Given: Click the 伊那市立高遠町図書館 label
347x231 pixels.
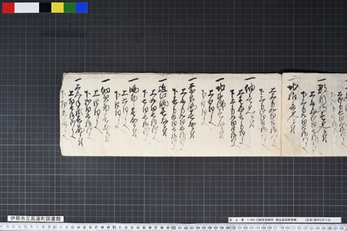Looking at the screenshot, I should (x=36, y=219).
